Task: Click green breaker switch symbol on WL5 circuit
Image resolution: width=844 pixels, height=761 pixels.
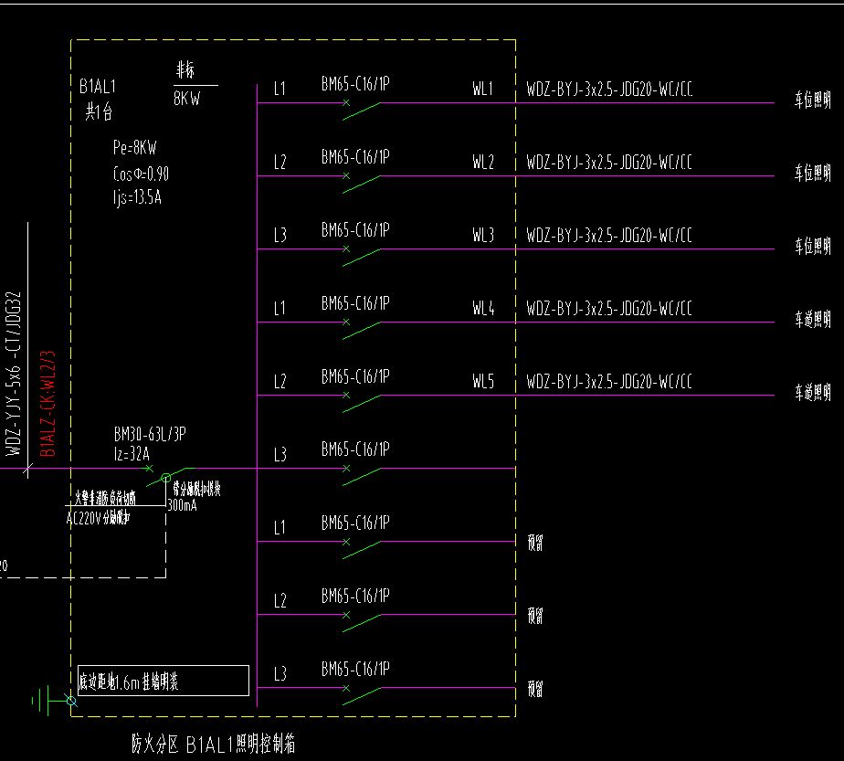Action: (361, 403)
